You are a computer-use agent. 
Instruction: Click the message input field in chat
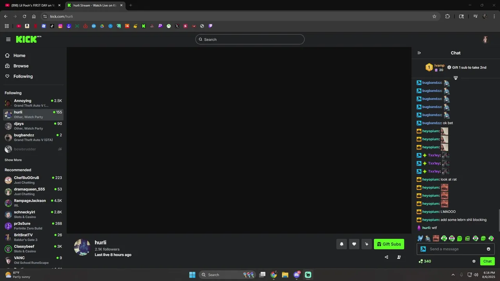[x=456, y=249]
